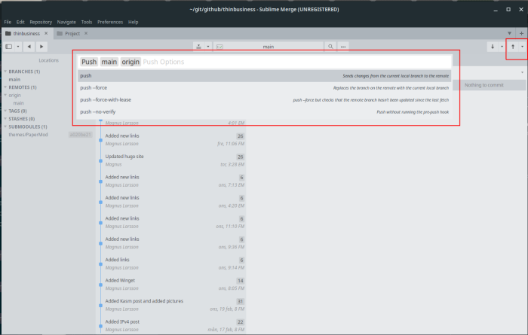528x335 pixels.
Task: Collapse the REMOTES section
Action: pos(5,87)
